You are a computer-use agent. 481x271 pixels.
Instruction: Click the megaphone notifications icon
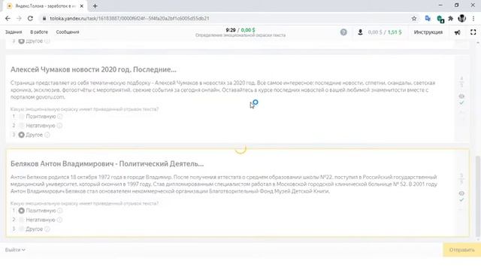(x=457, y=32)
